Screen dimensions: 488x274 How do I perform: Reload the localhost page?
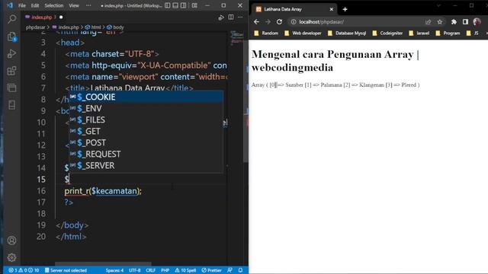tap(279, 22)
